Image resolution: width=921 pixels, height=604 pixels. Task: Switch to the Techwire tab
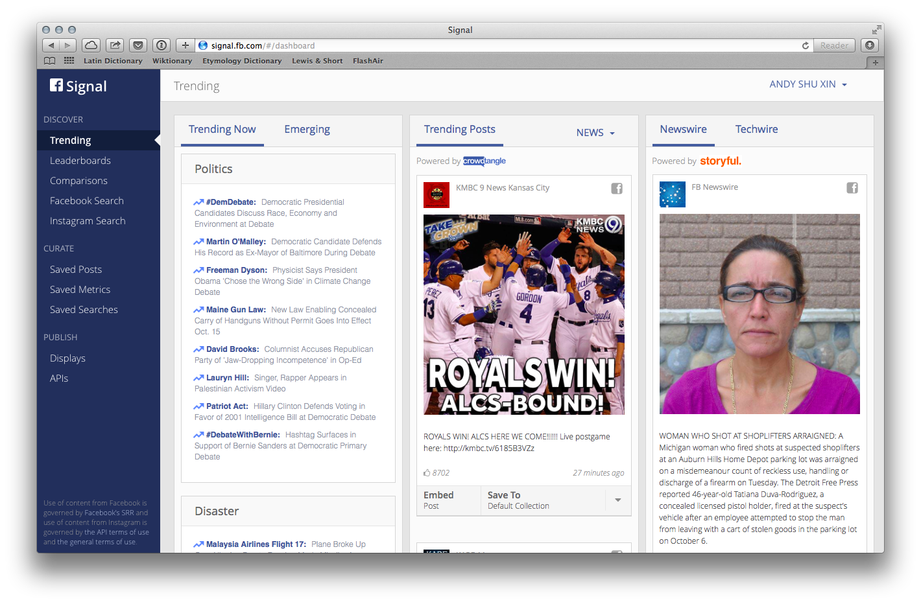pyautogui.click(x=757, y=130)
